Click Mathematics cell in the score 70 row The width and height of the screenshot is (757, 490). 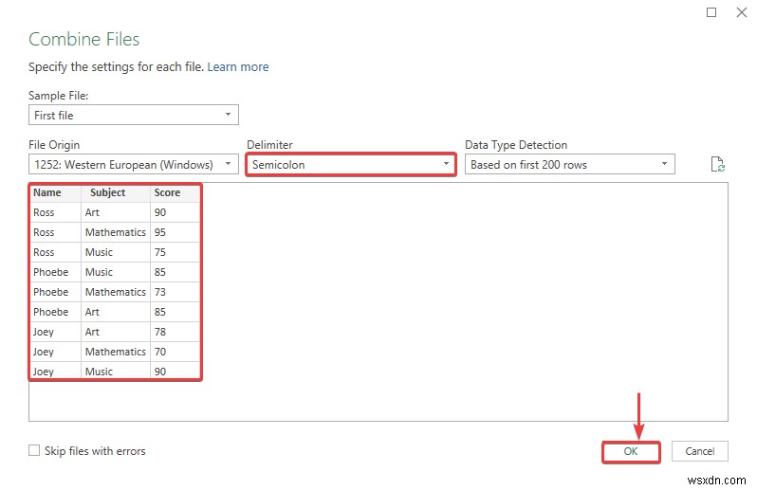tap(116, 352)
